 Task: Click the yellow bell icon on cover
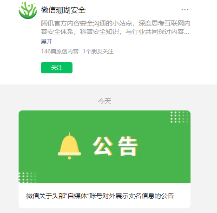(x=69, y=146)
